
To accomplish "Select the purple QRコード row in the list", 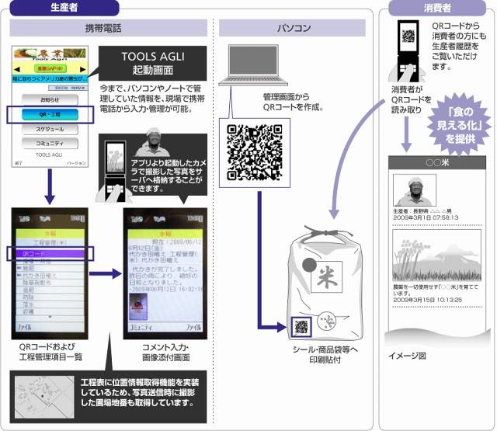I will pyautogui.click(x=50, y=254).
